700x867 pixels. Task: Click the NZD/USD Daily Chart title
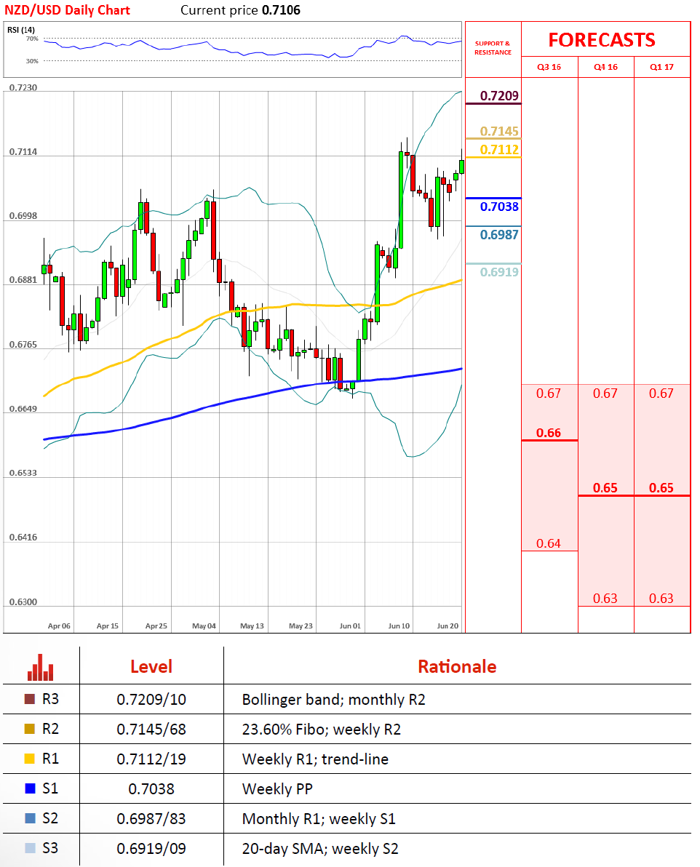tap(67, 10)
